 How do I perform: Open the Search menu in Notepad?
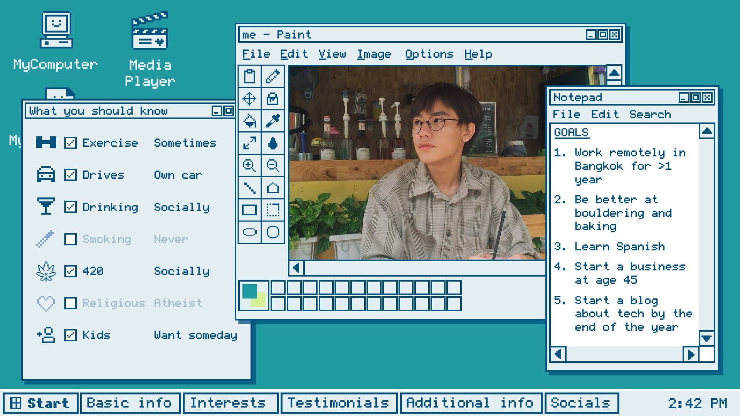tap(650, 114)
